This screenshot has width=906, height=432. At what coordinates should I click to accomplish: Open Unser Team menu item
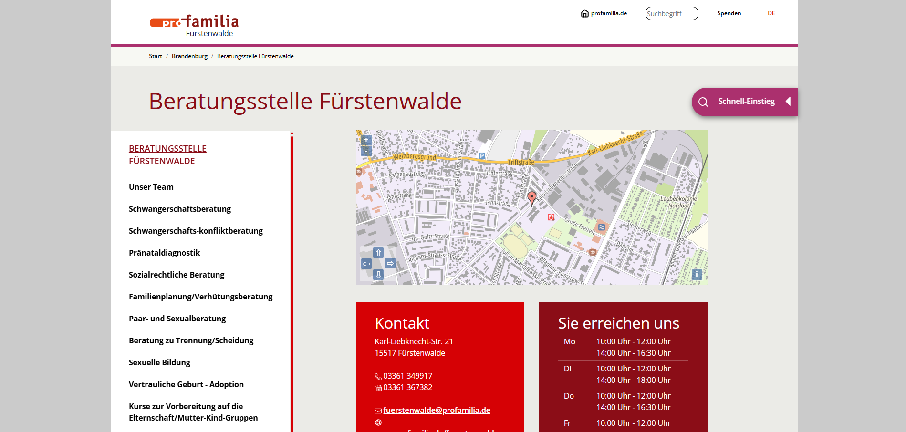point(151,187)
